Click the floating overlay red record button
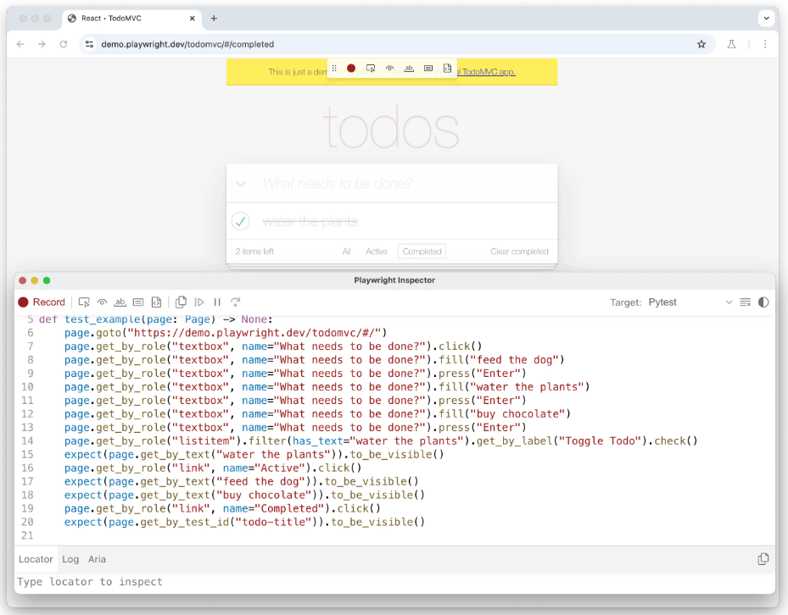The height and width of the screenshot is (615, 788). point(351,69)
